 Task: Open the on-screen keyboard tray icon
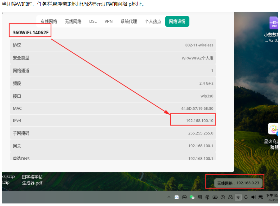[x=200, y=197]
